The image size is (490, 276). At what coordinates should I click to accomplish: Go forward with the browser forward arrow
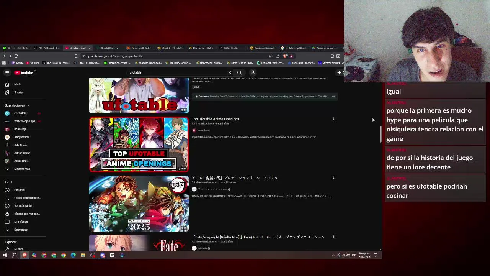pyautogui.click(x=10, y=56)
